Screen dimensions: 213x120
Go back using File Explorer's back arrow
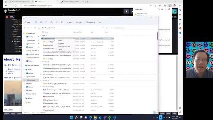coord(25,28)
